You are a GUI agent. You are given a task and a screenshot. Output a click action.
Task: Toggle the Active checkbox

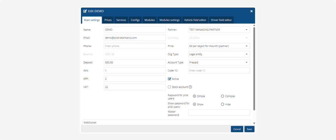[169, 79]
